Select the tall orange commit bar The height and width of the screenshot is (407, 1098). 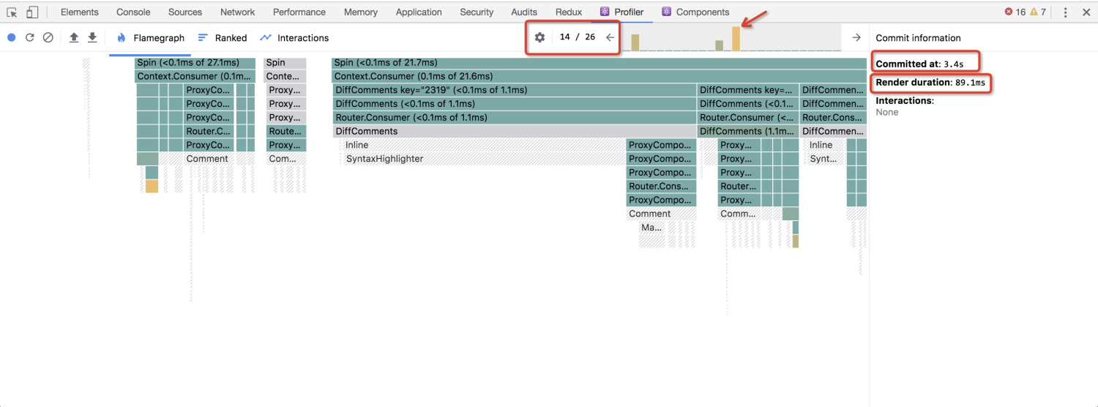click(x=736, y=39)
